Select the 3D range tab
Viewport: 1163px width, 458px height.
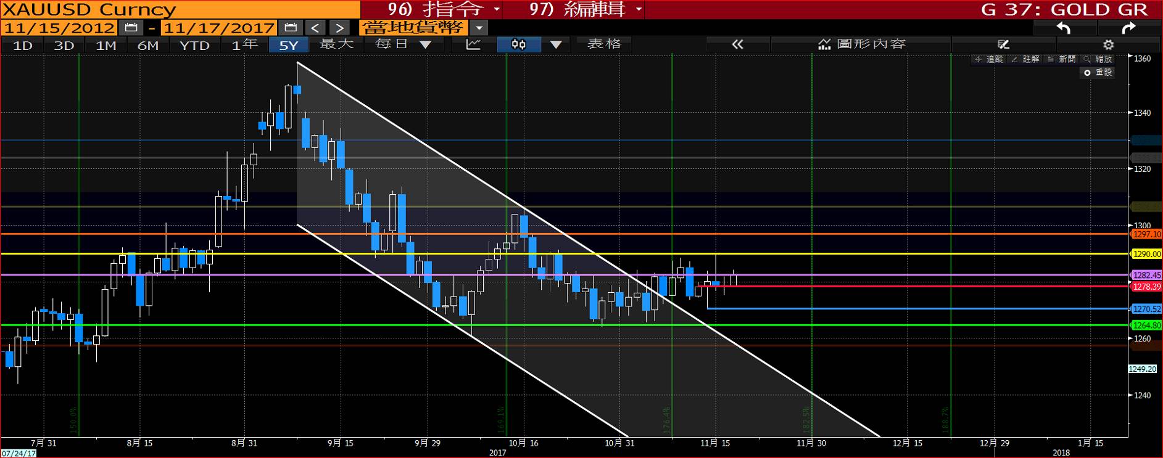64,45
